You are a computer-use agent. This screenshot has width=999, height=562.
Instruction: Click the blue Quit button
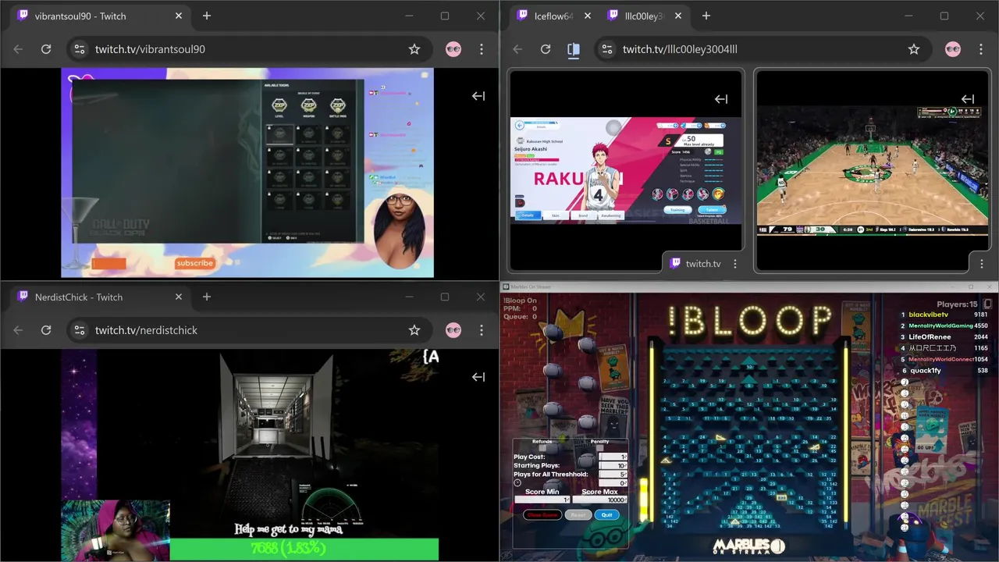[x=607, y=515]
